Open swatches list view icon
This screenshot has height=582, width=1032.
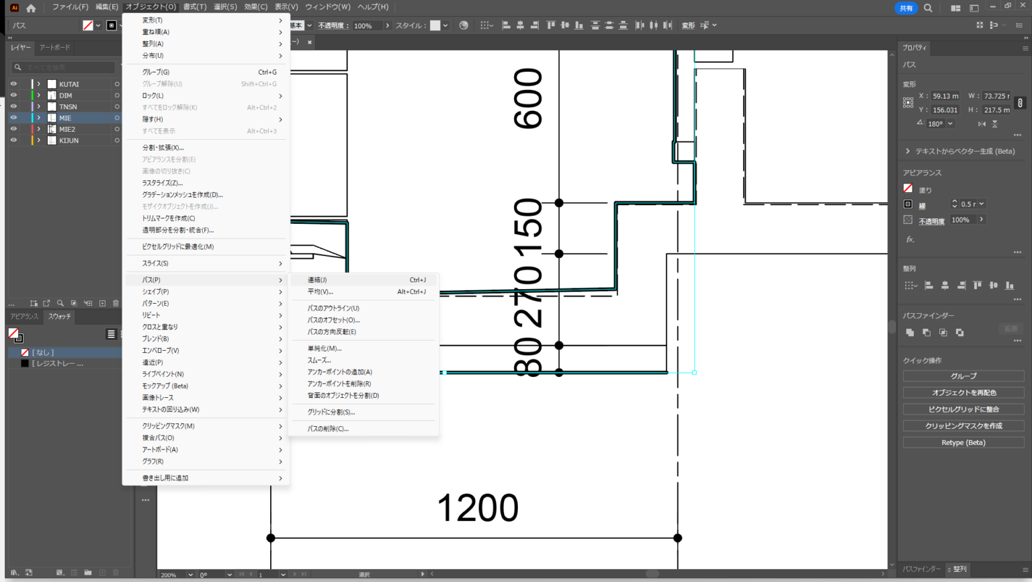coord(112,334)
